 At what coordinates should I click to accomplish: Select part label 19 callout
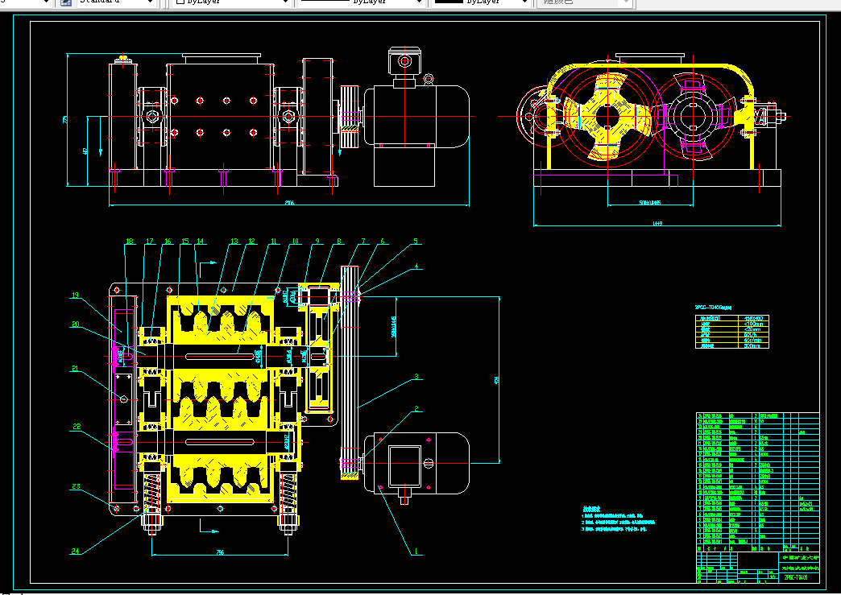tap(75, 295)
